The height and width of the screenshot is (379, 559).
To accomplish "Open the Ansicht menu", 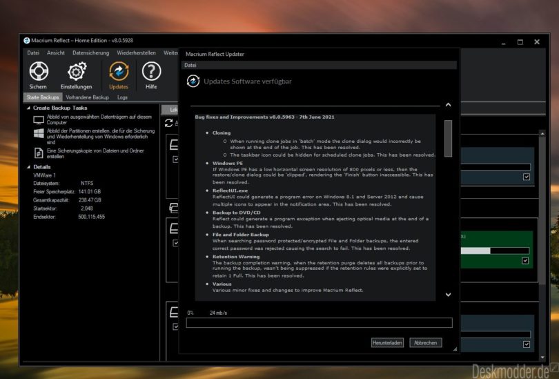I will coord(56,52).
